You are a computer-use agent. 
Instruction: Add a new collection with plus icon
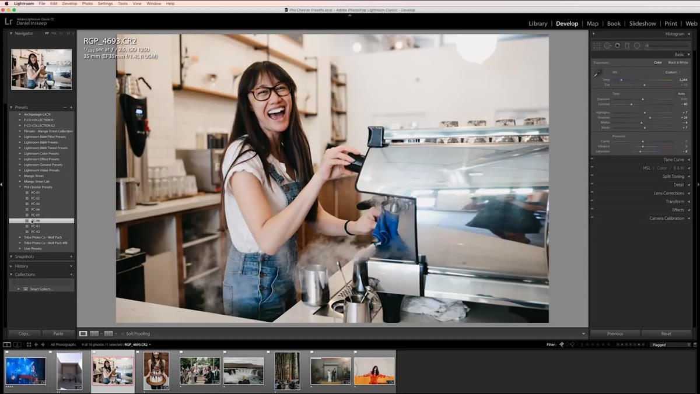click(x=72, y=275)
